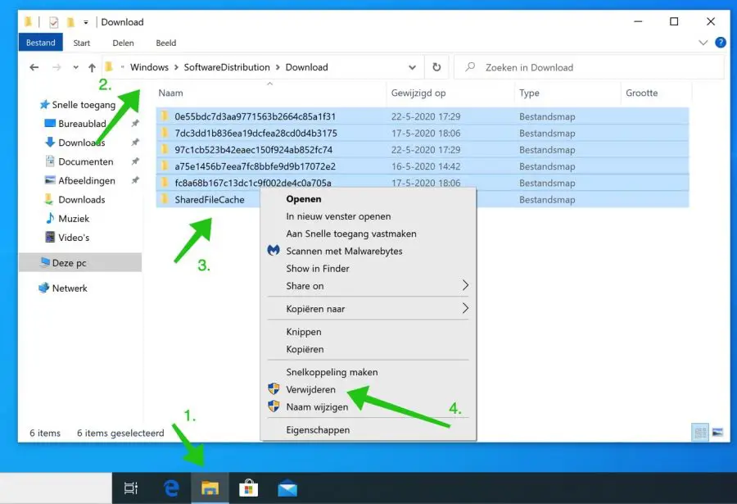Open Documenten in the sidebar
The width and height of the screenshot is (737, 504).
point(85,161)
